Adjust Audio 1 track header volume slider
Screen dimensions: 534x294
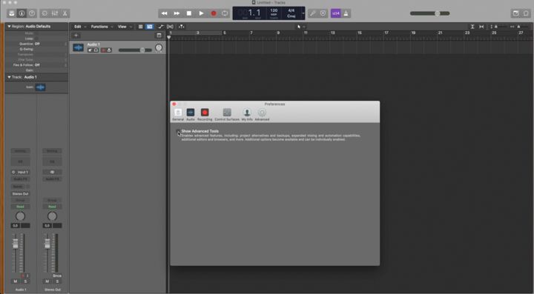[135, 50]
